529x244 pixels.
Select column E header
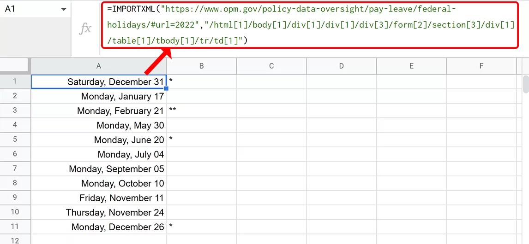pyautogui.click(x=411, y=66)
